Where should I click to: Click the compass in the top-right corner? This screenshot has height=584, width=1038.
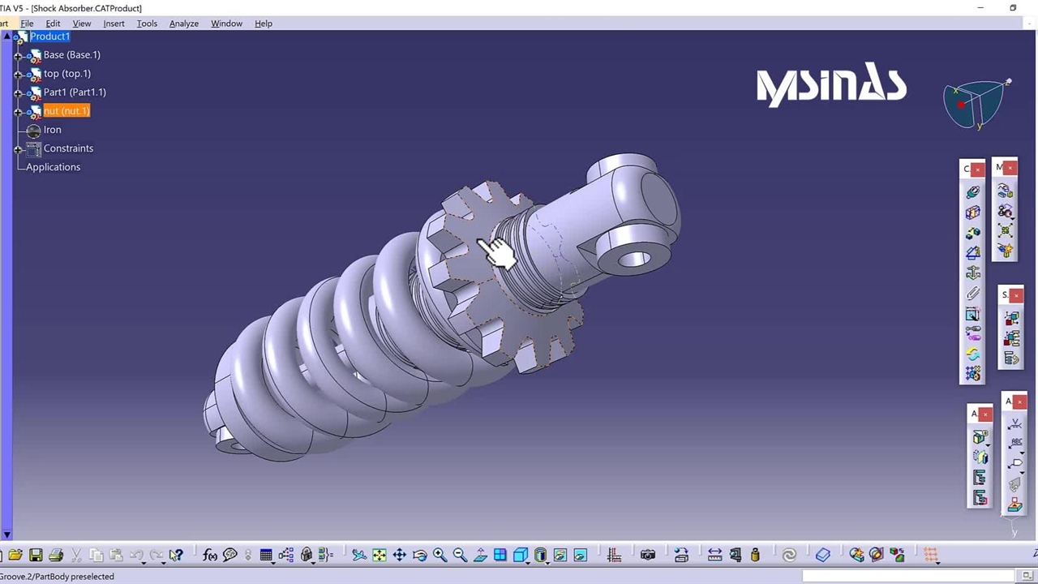pos(976,103)
